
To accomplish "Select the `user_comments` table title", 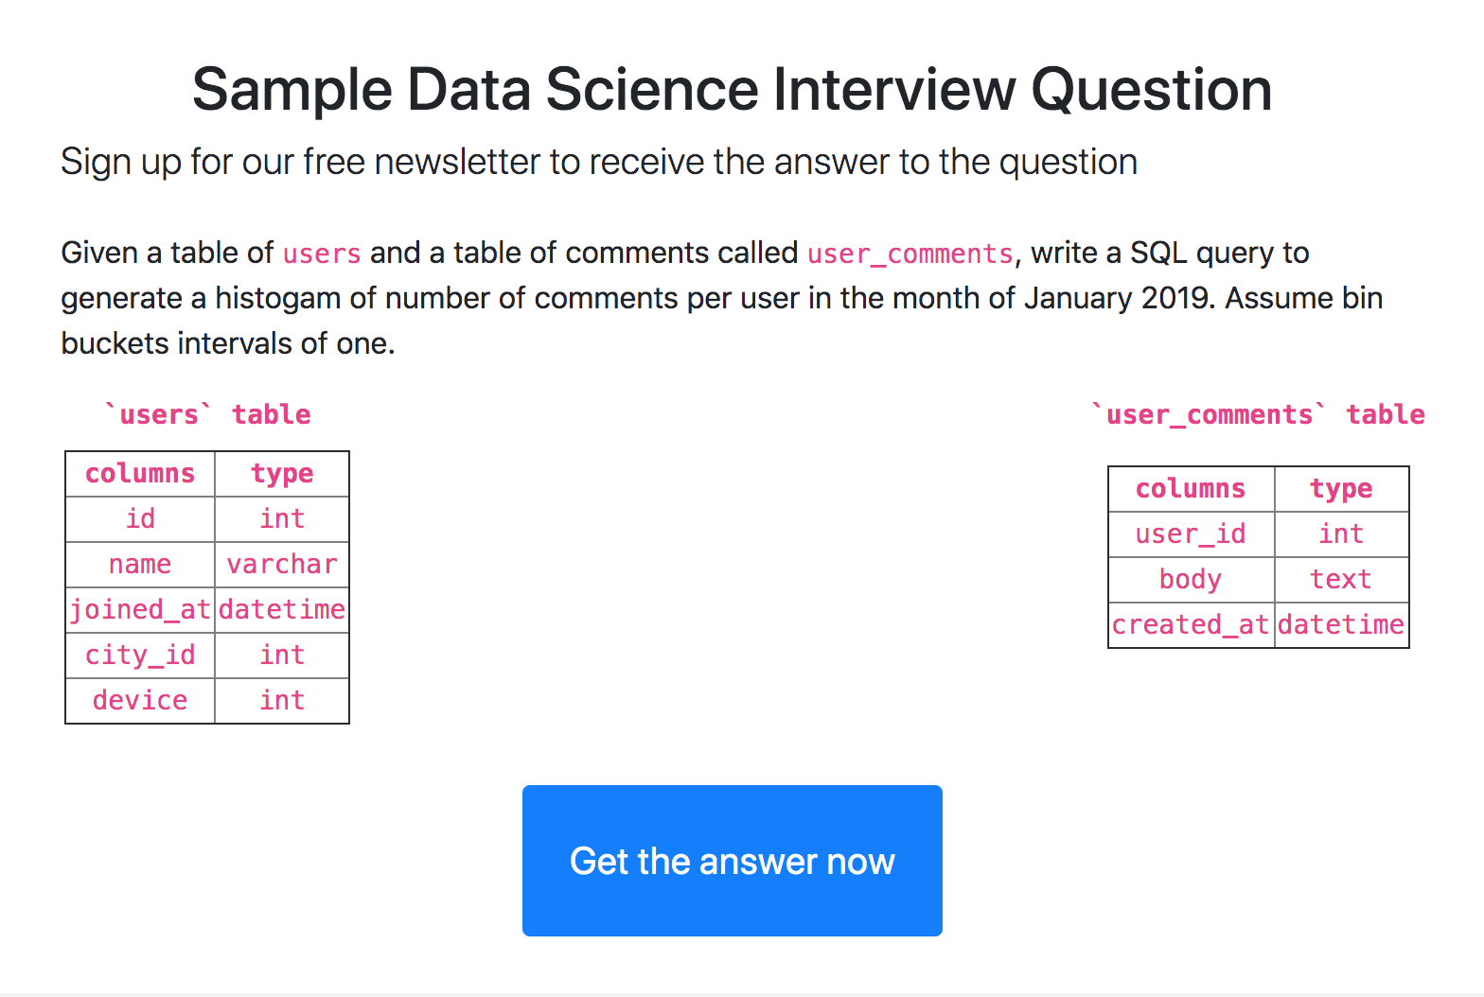I will coord(1259,413).
